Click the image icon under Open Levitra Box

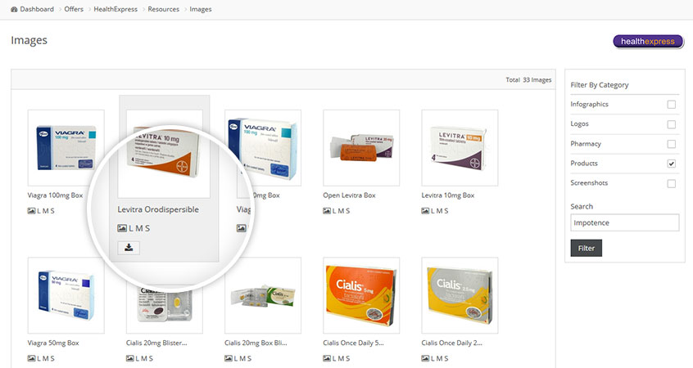pos(327,211)
